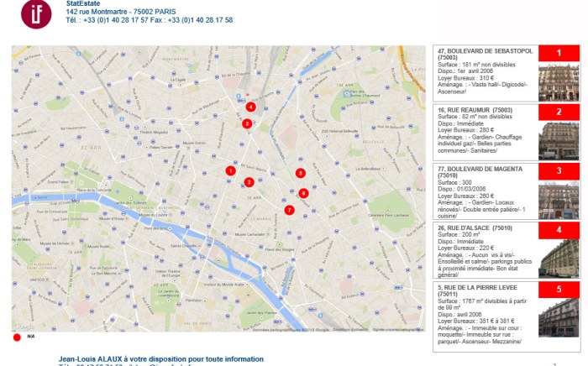Open map marker number 7
This screenshot has height=366, width=588.
[289, 210]
